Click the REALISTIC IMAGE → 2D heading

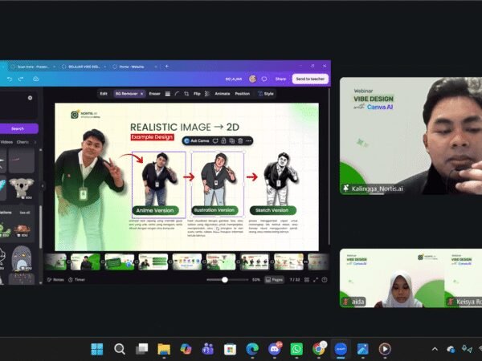pos(185,127)
